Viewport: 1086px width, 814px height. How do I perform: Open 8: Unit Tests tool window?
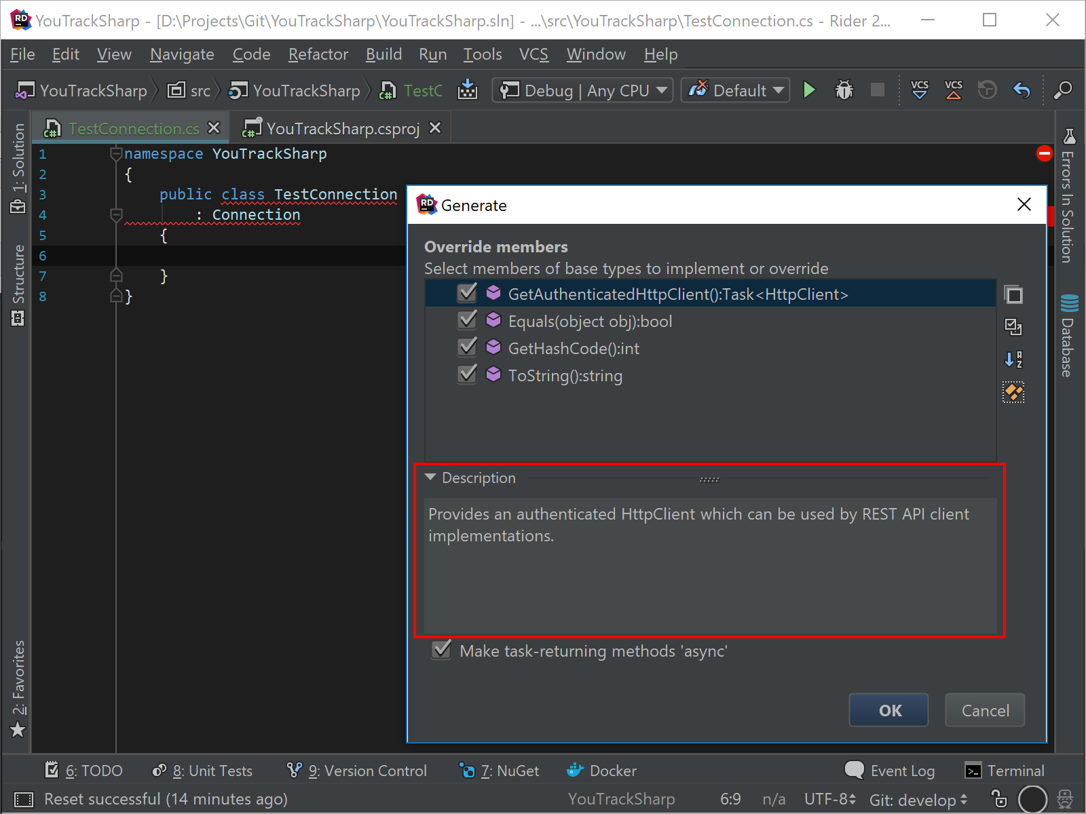pos(202,771)
